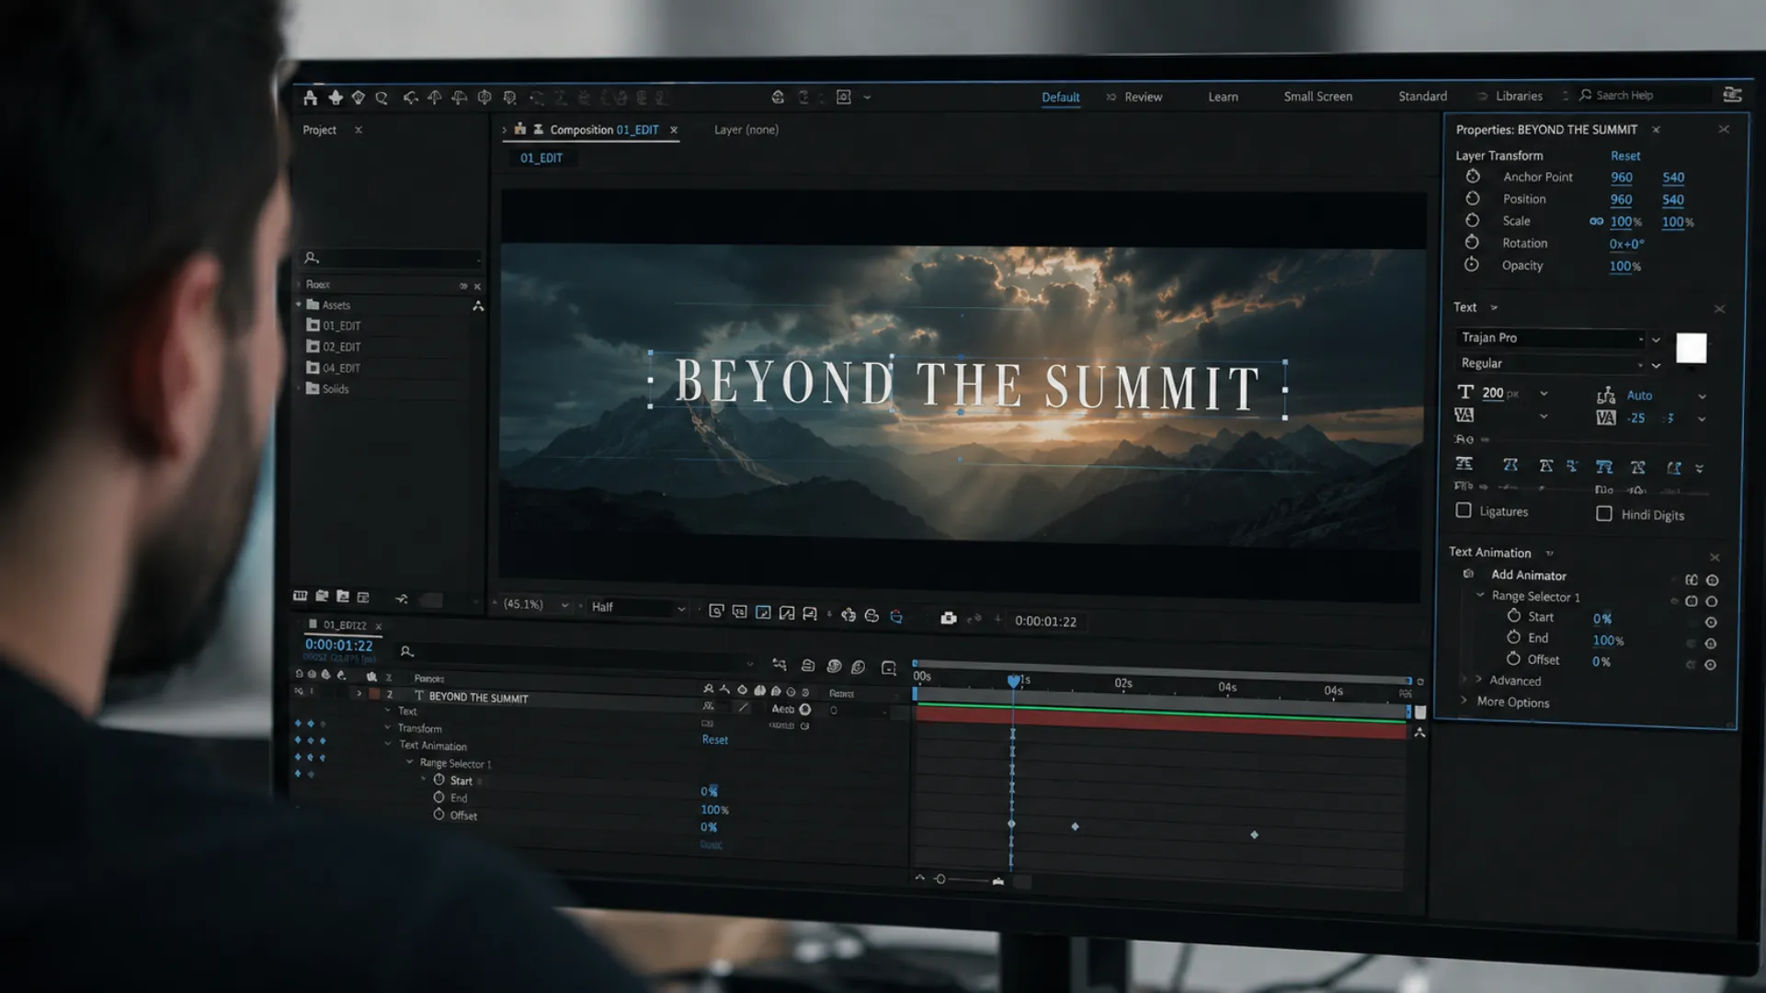
Task: Open the font size dropdown arrow
Action: click(x=1544, y=394)
